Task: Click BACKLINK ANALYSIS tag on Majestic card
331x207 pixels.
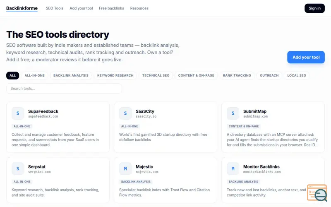Action: pos(136,182)
